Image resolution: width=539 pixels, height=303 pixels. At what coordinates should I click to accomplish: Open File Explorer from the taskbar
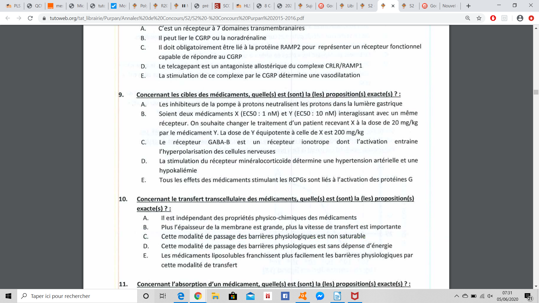[215, 296]
